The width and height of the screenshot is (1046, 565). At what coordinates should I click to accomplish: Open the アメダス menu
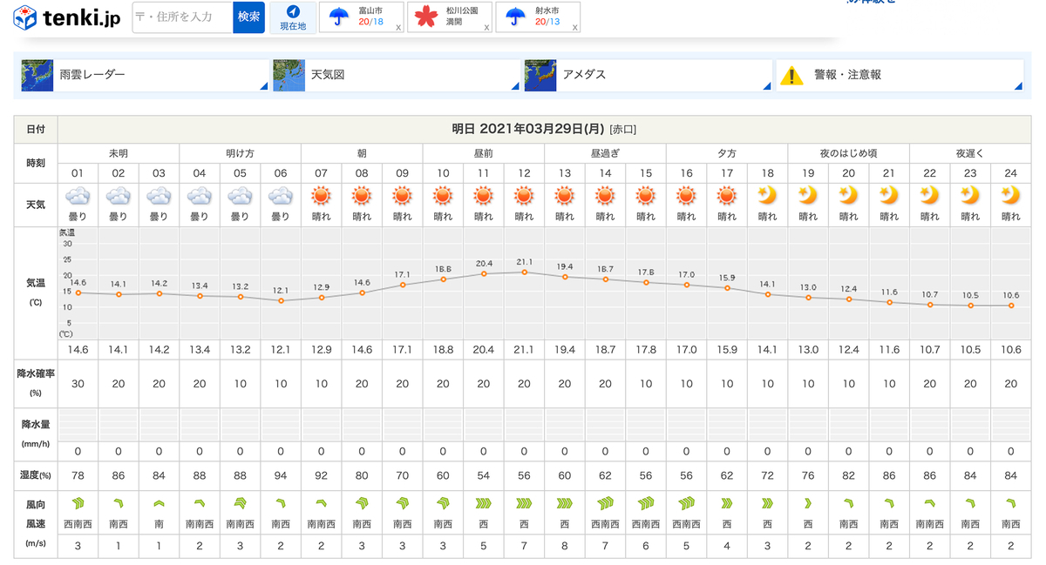[648, 75]
